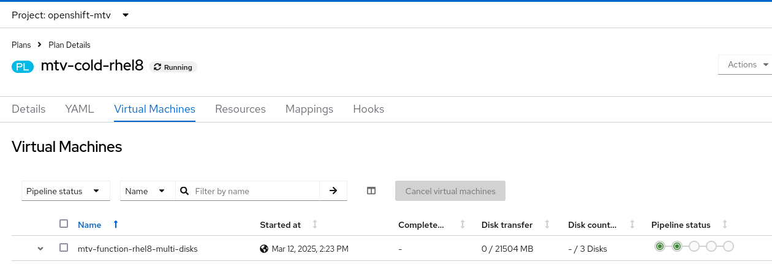772x264 pixels.
Task: Click the Filter by name input field
Action: 254,191
